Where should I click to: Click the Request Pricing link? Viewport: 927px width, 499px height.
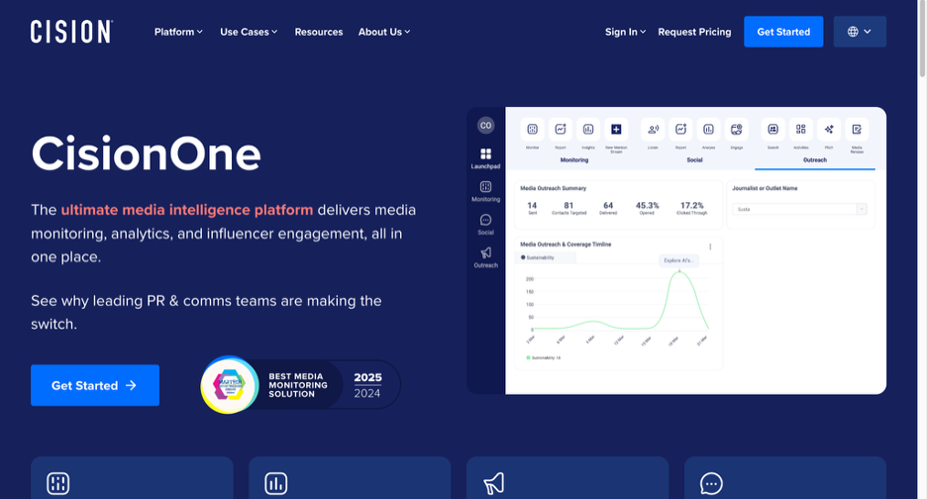click(694, 32)
